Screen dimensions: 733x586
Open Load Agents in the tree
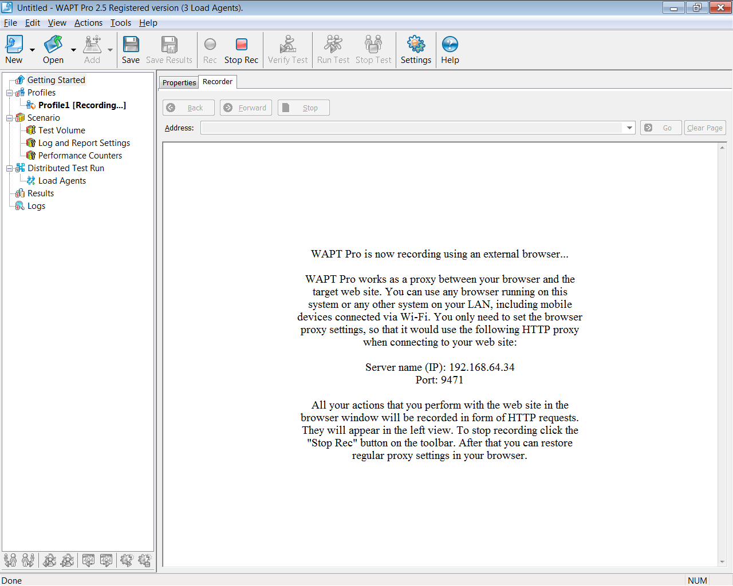pos(62,181)
